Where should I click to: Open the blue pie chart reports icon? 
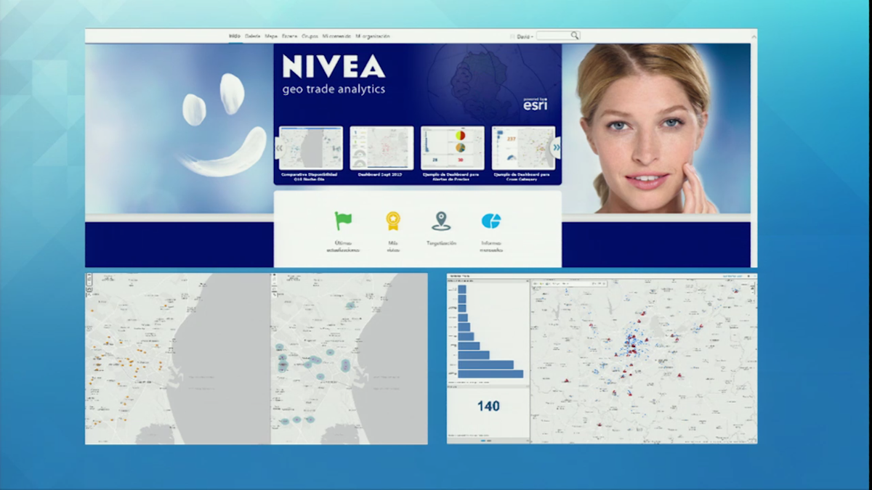pos(491,221)
